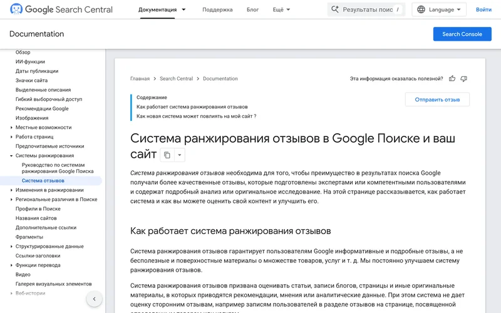This screenshot has width=501, height=313.
Task: Click the Documentation breadcrumb link
Action: click(220, 79)
